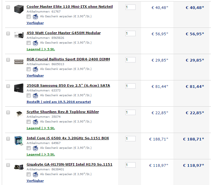
Task: Open Cooler Master Elite 110 case thumbnail
Action: tap(19, 9)
